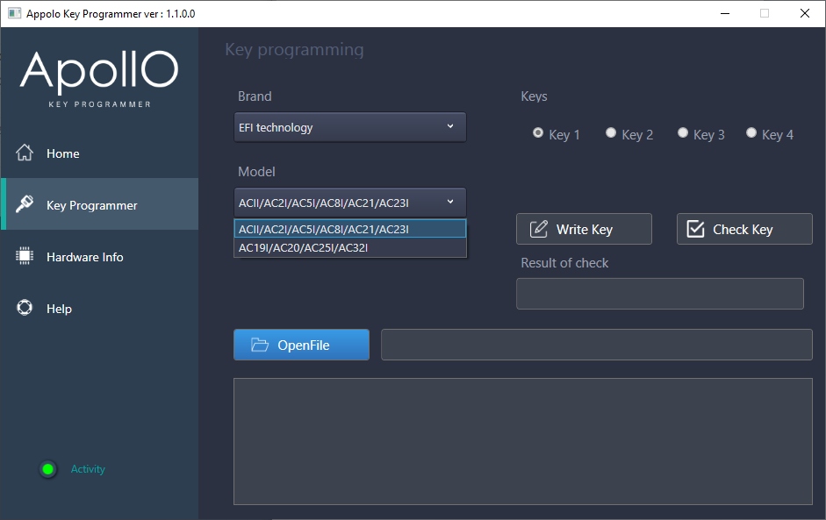Click the folder icon on OpenFile

coord(260,345)
